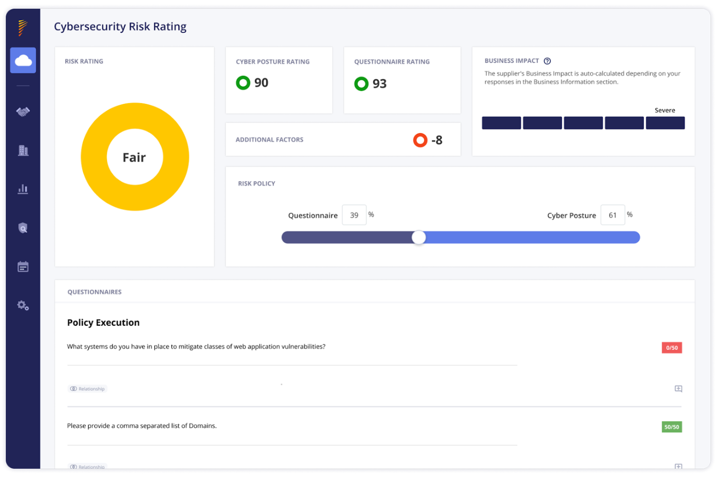Click the Additional Factors red indicator
This screenshot has height=477, width=716.
[420, 140]
